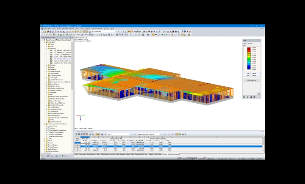
Task: Switch to Masses in Mesh Points tab
Action: click(155, 154)
